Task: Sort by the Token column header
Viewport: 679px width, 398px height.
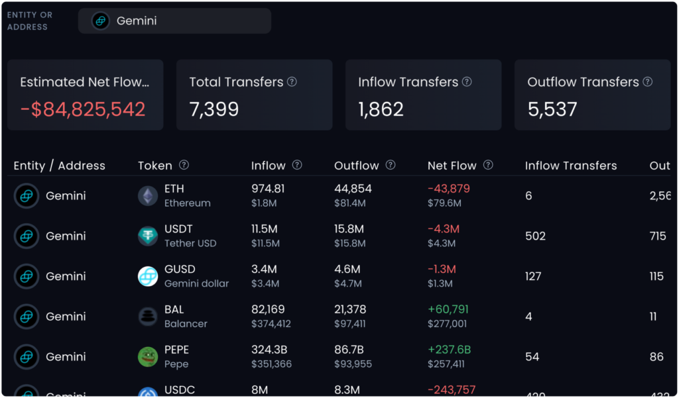Action: pos(155,166)
